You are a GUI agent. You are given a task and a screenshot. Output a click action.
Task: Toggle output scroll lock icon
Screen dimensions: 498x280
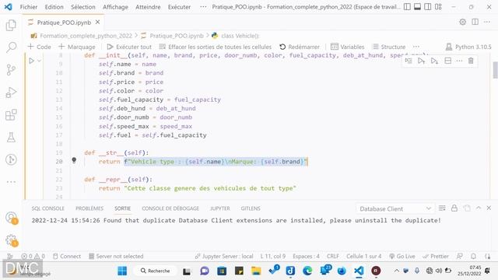pos(454,208)
